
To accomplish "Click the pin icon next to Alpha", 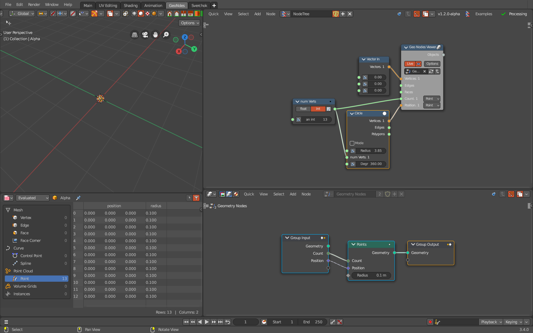I will (78, 198).
